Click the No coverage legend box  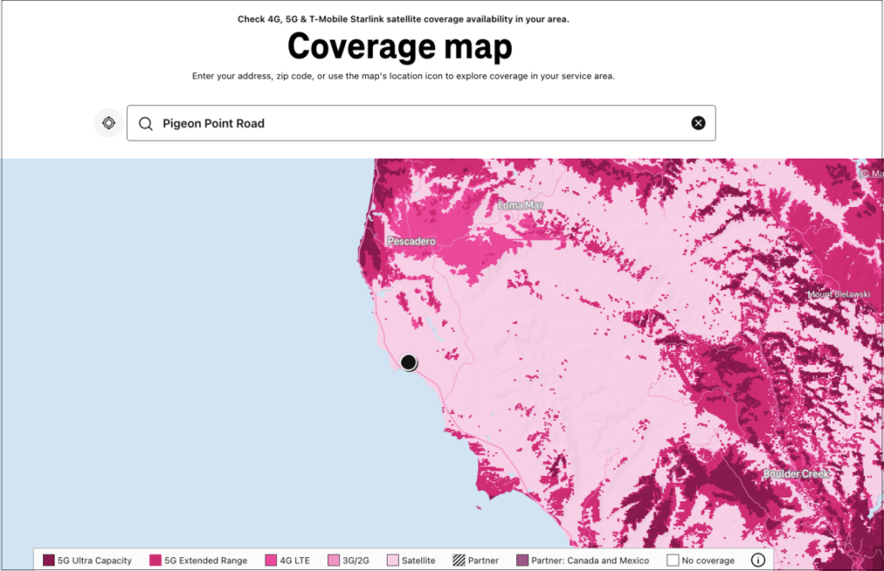tap(672, 561)
